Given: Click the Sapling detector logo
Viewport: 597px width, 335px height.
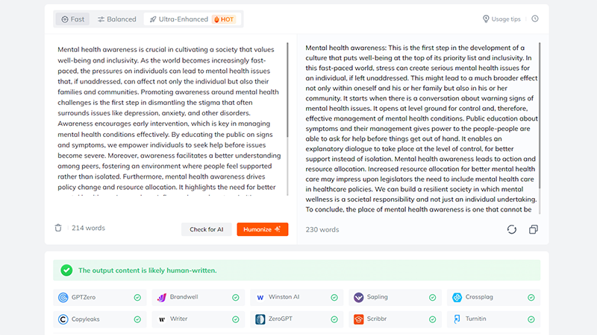Looking at the screenshot, I should click(x=359, y=297).
